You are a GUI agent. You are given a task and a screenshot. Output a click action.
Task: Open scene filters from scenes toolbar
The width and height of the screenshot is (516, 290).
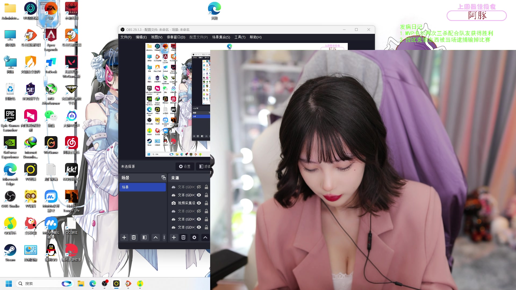tap(145, 237)
